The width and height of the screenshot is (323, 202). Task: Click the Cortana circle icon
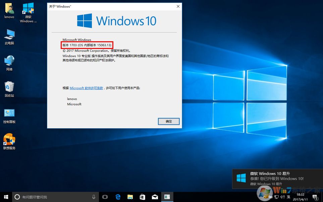[17, 197]
